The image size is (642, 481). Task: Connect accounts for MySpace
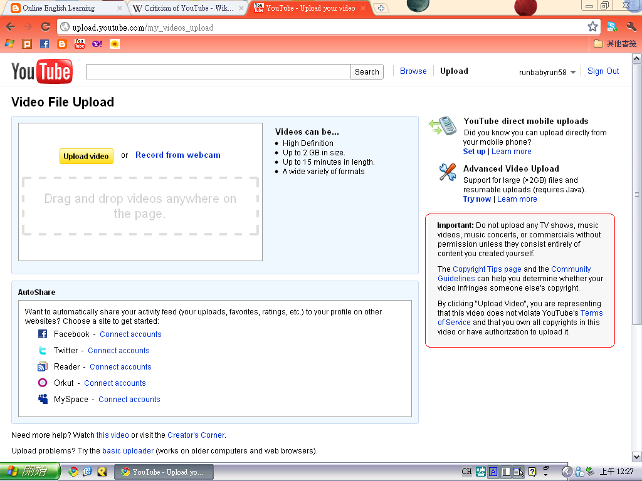[129, 399]
